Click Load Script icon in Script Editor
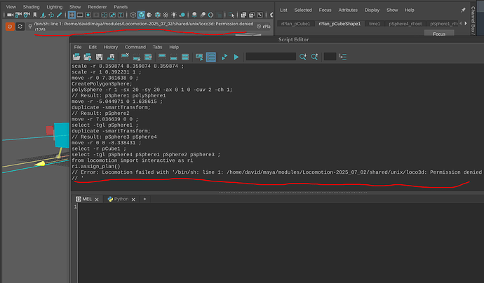Image resolution: width=484 pixels, height=283 pixels. click(76, 57)
